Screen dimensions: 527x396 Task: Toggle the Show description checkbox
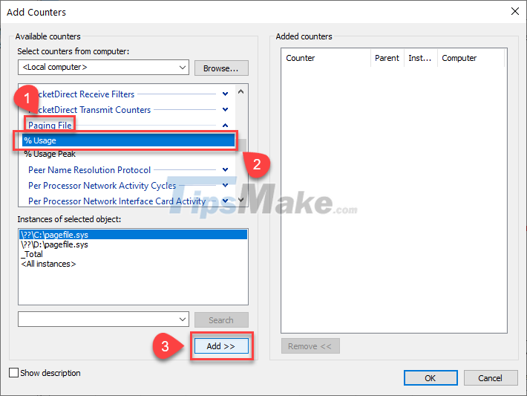point(14,373)
